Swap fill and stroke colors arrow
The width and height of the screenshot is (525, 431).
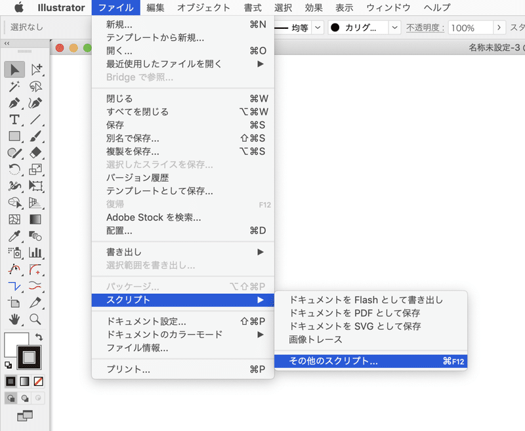pyautogui.click(x=39, y=337)
